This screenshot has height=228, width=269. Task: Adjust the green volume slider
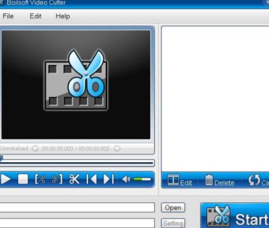[x=142, y=179]
